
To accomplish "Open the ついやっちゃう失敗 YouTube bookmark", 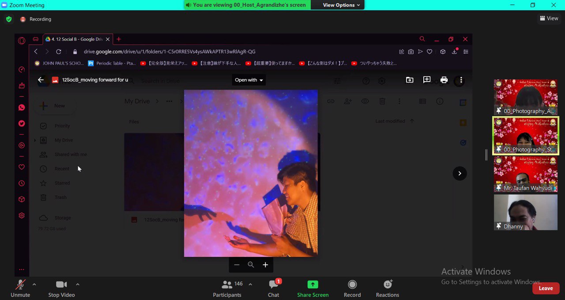I will point(374,63).
